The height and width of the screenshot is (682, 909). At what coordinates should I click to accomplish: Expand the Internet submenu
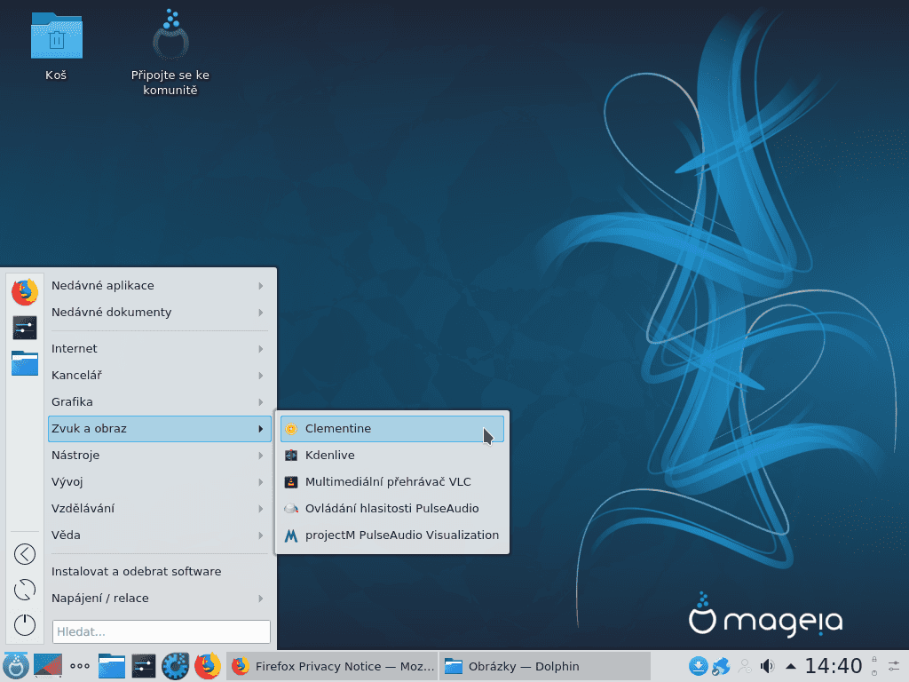160,348
